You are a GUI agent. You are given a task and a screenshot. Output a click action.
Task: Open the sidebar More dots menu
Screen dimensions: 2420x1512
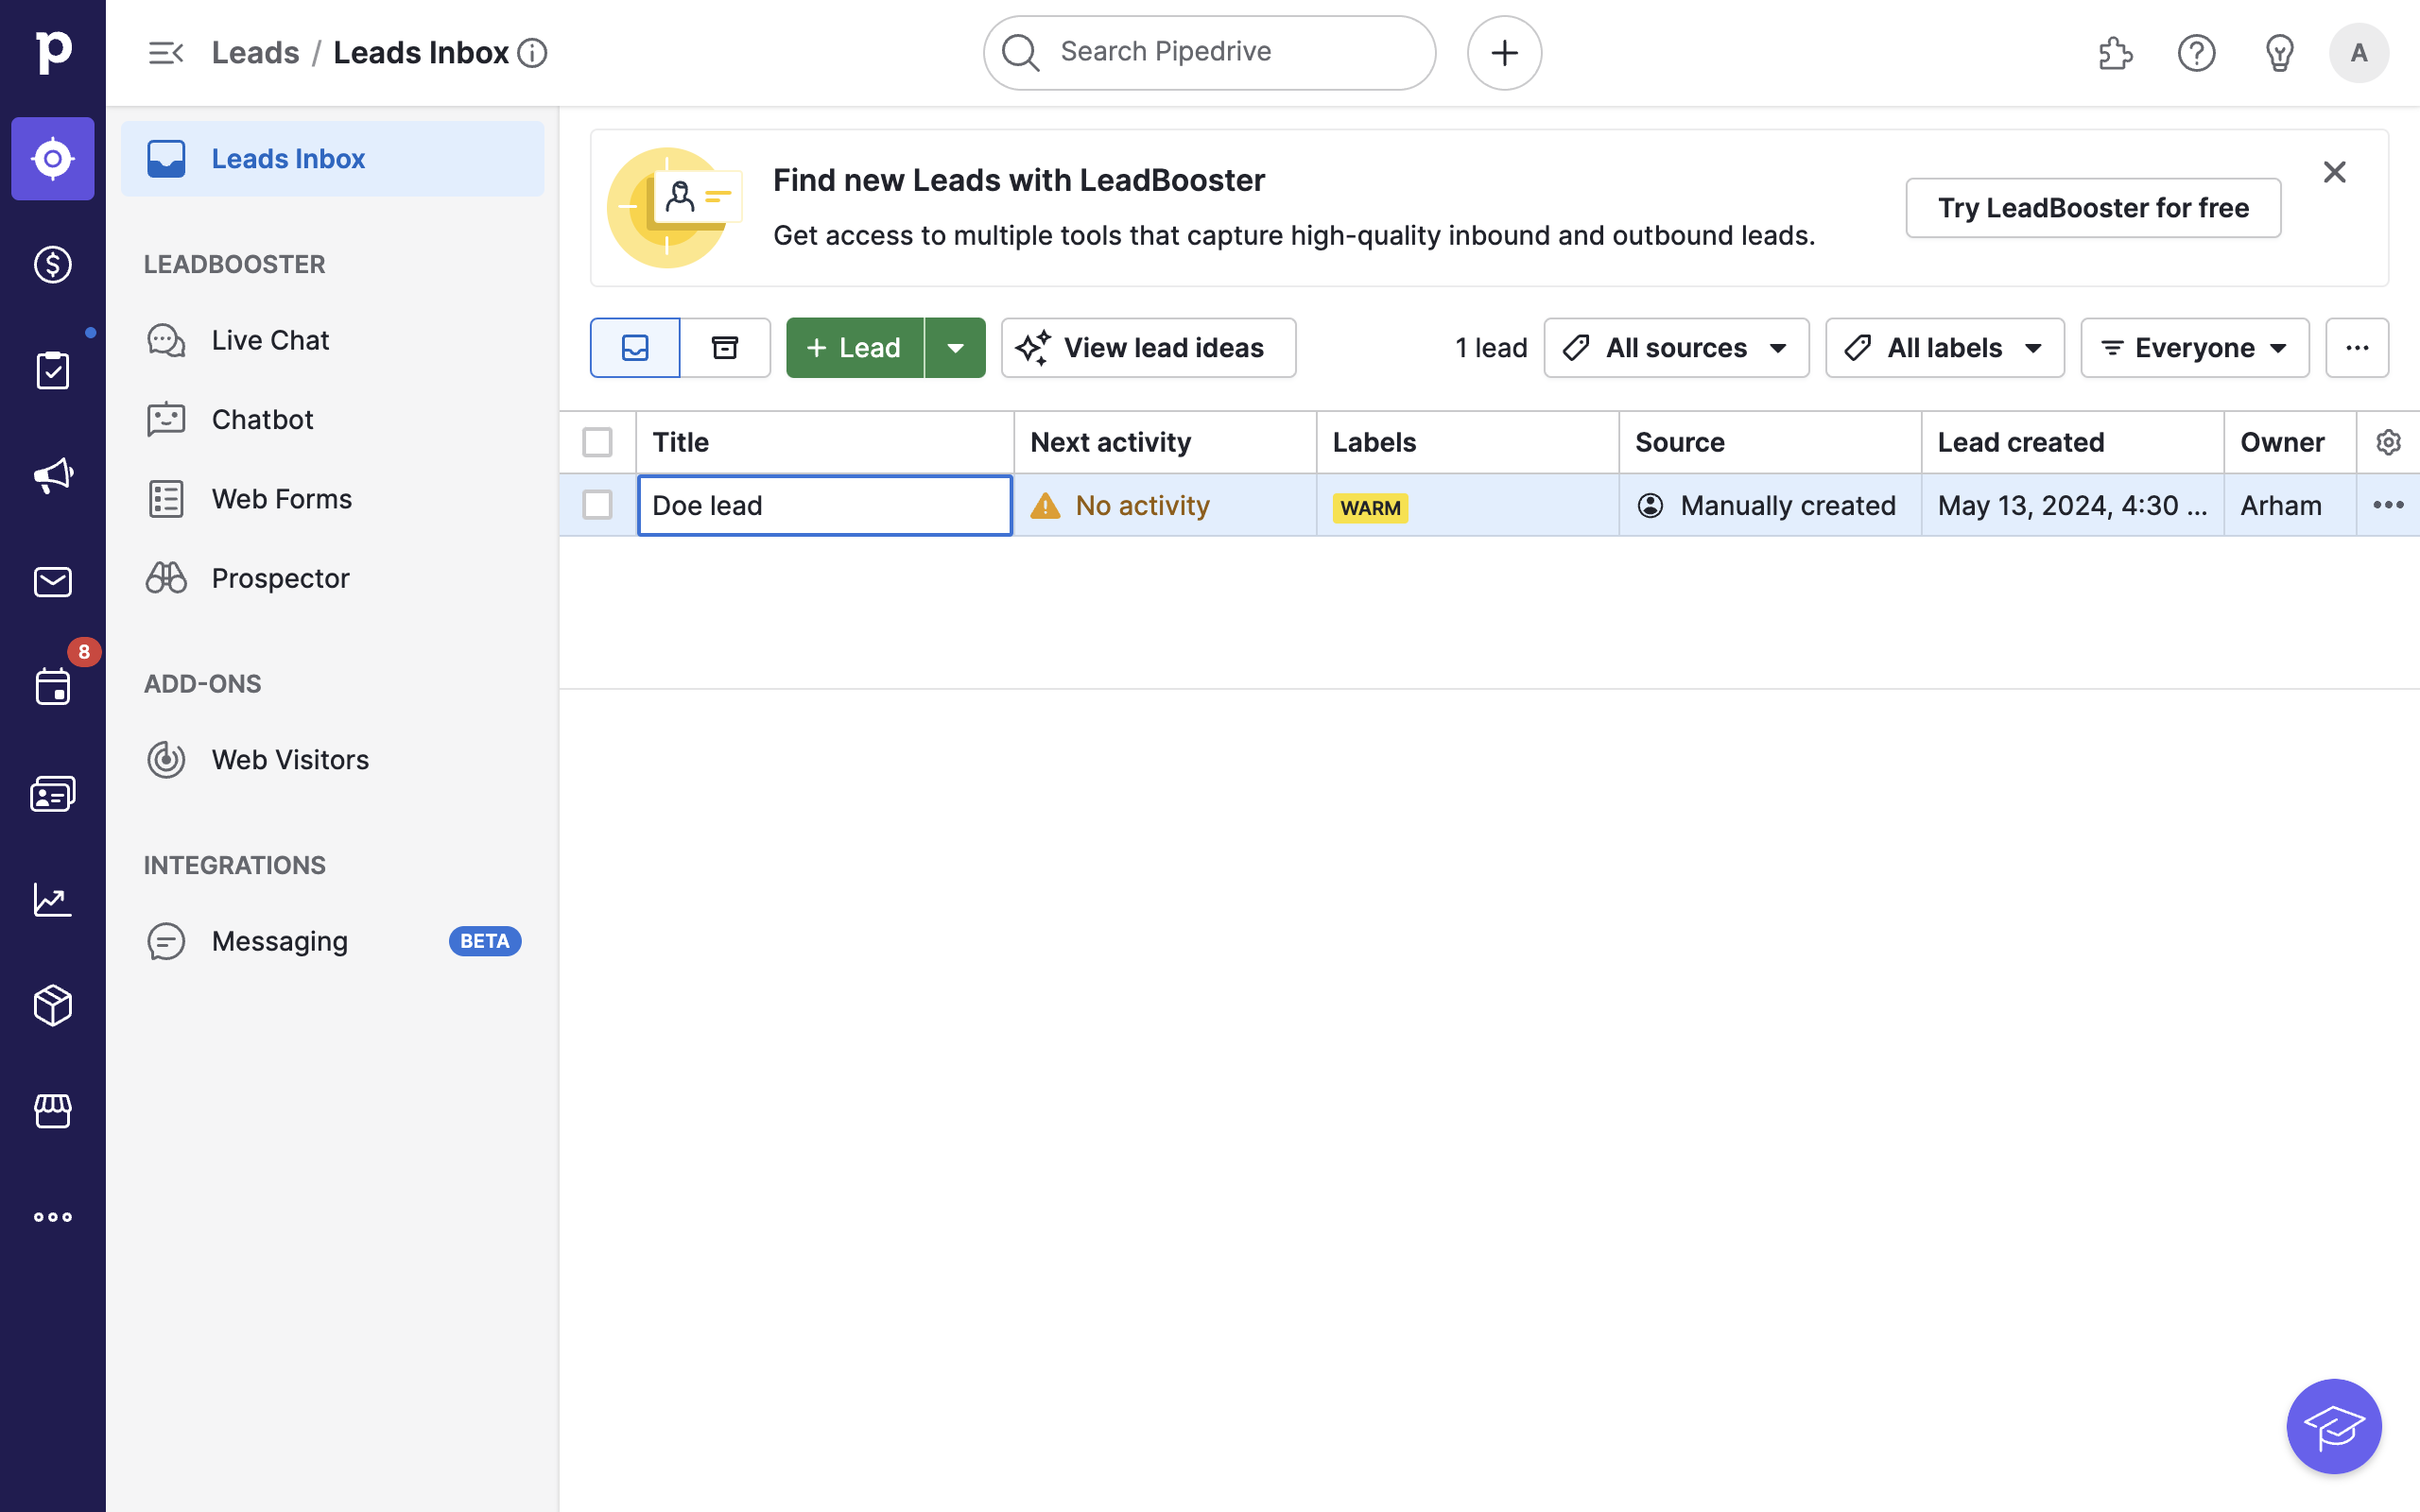coord(53,1217)
